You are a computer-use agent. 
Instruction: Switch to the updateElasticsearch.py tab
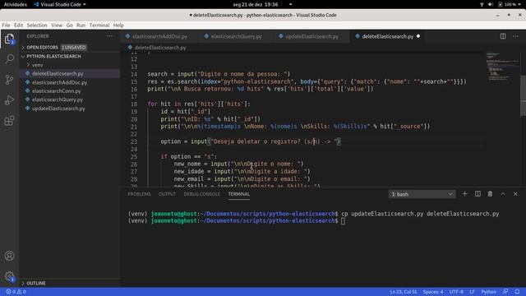tap(311, 36)
